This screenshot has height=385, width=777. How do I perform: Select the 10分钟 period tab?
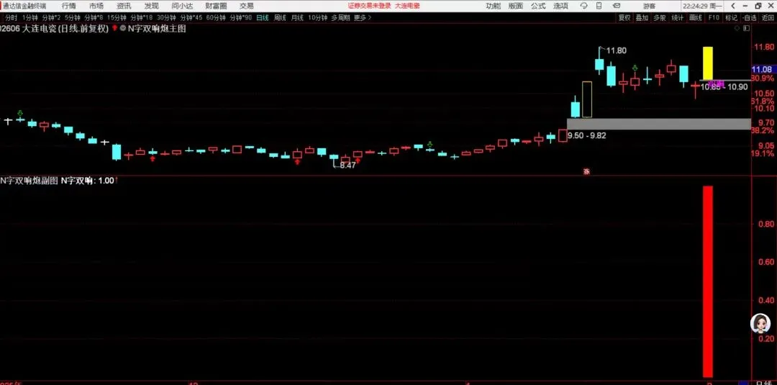point(318,17)
